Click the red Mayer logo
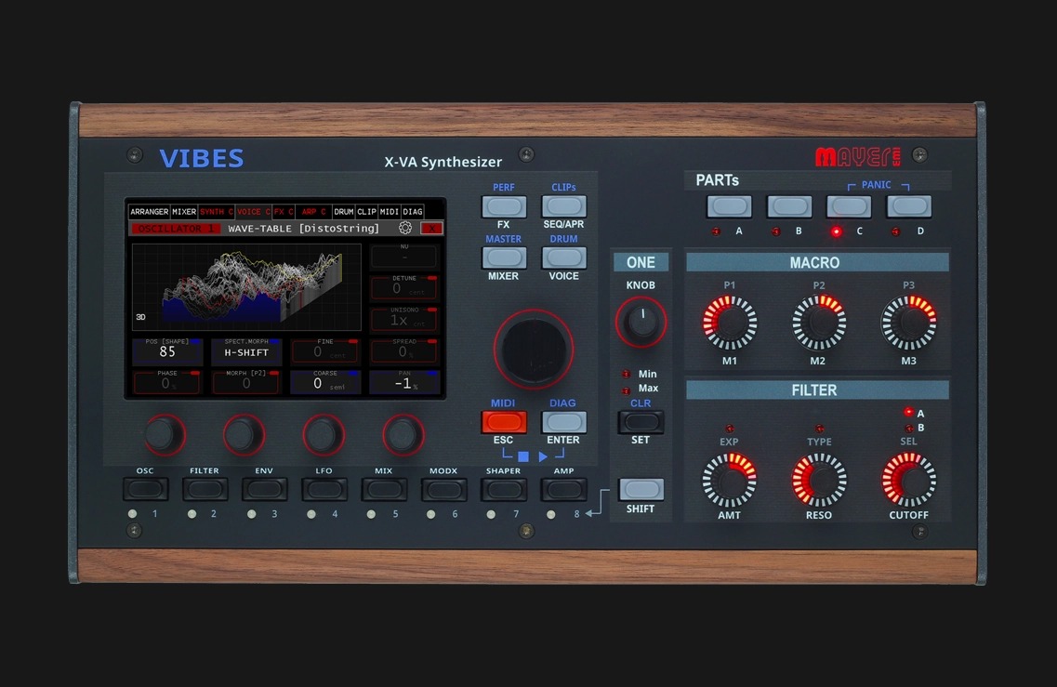The height and width of the screenshot is (687, 1057). click(x=857, y=156)
